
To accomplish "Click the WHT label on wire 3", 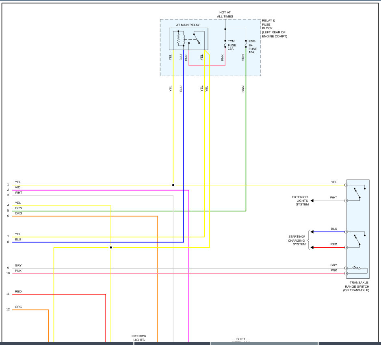I will click(18, 192).
